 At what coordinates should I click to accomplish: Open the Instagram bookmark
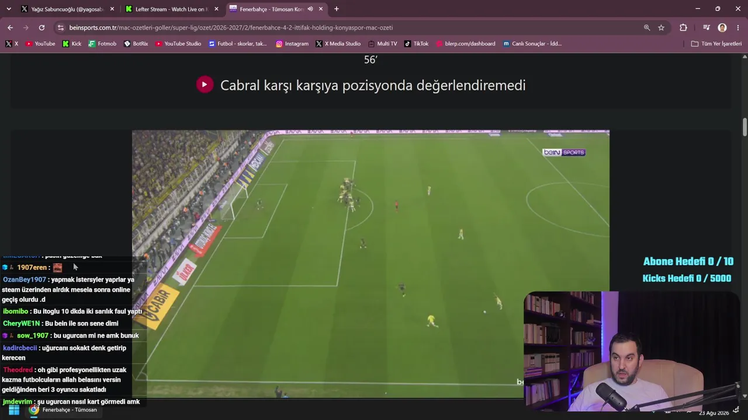click(292, 44)
